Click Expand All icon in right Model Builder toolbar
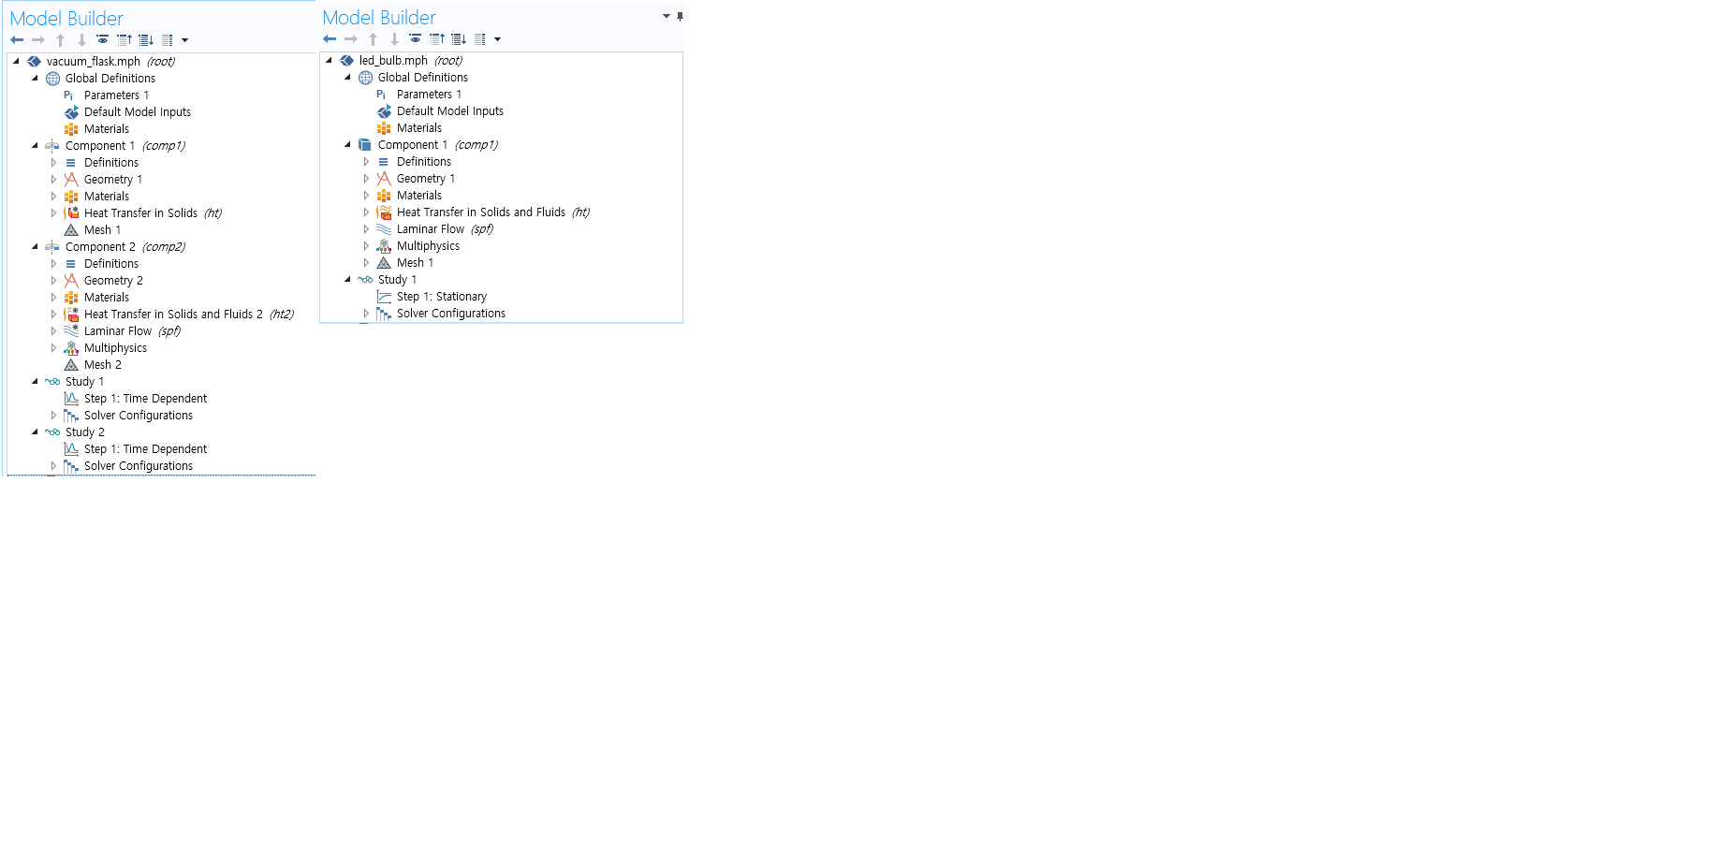Screen dimensions: 1715x849 click(459, 39)
